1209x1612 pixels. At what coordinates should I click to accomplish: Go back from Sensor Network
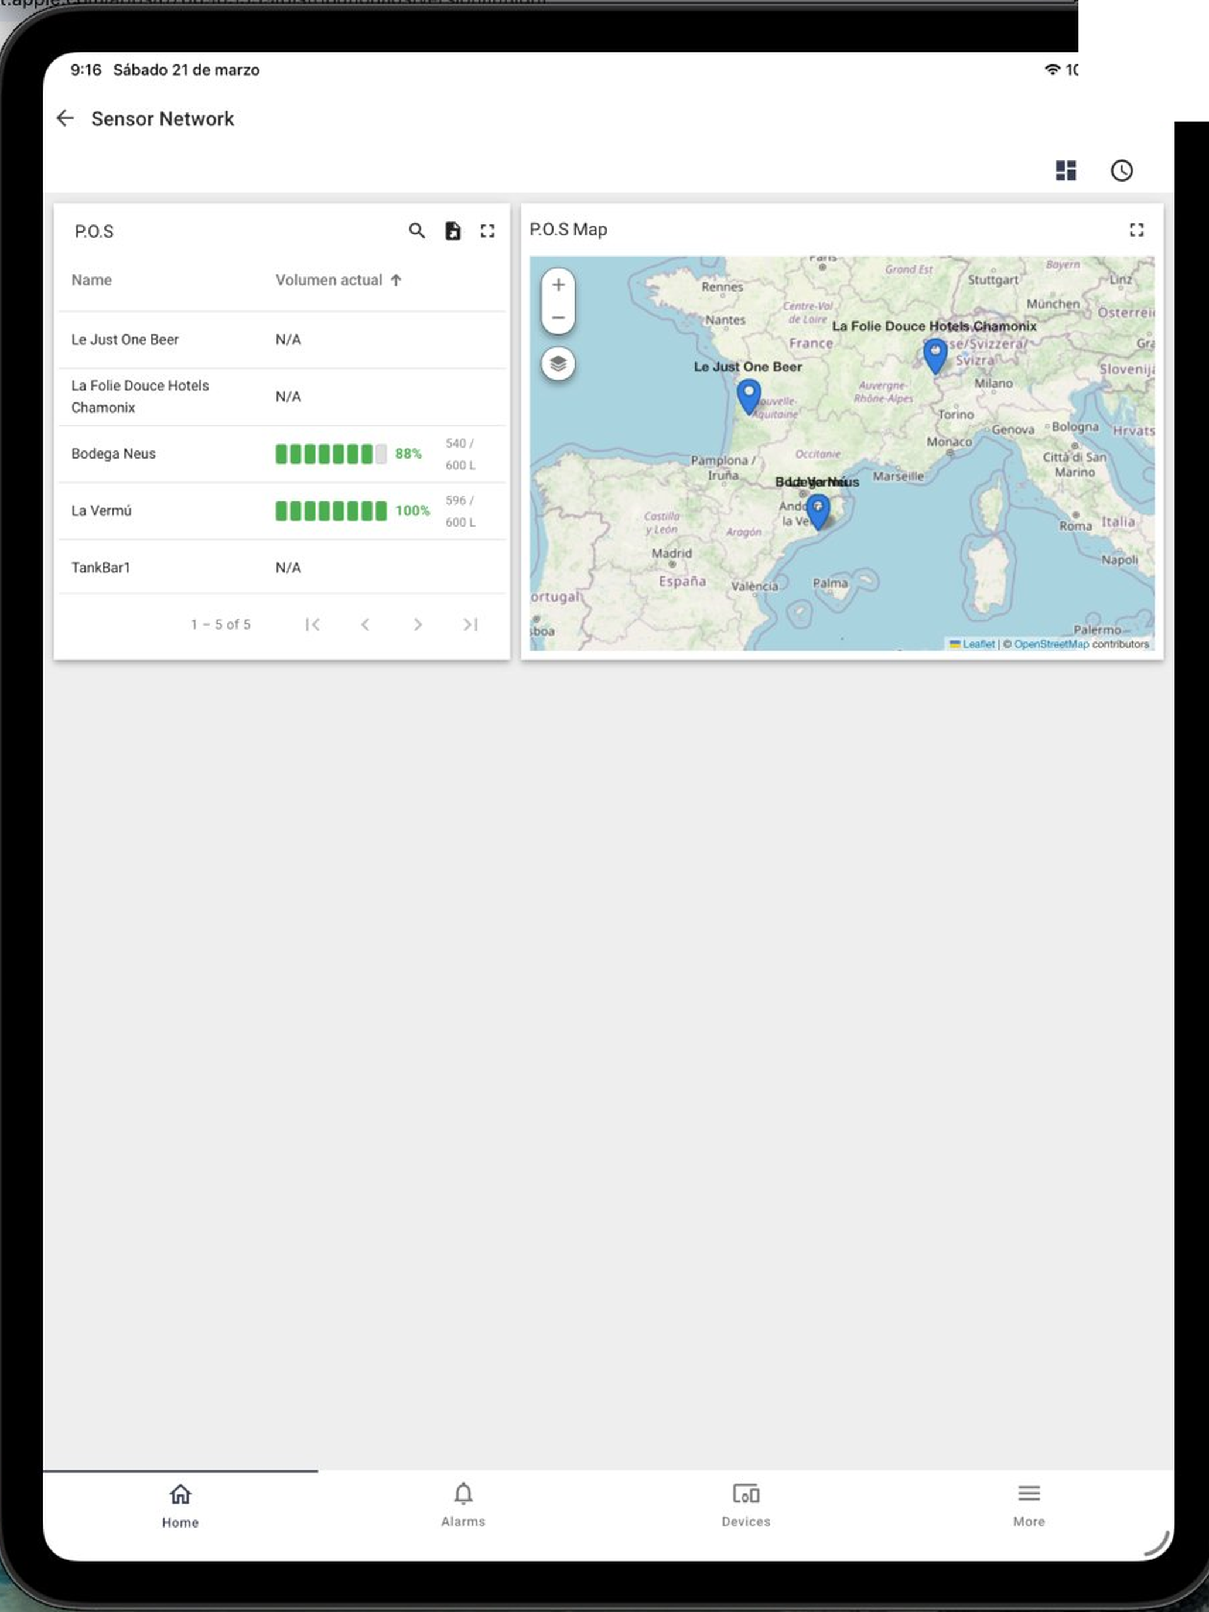[66, 118]
